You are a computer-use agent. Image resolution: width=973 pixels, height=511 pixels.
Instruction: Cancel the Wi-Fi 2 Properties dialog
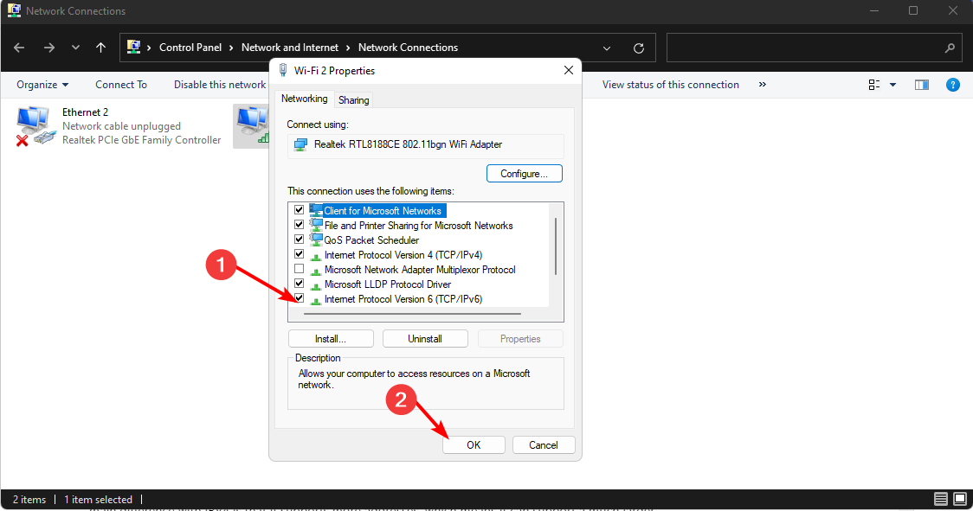pyautogui.click(x=544, y=445)
